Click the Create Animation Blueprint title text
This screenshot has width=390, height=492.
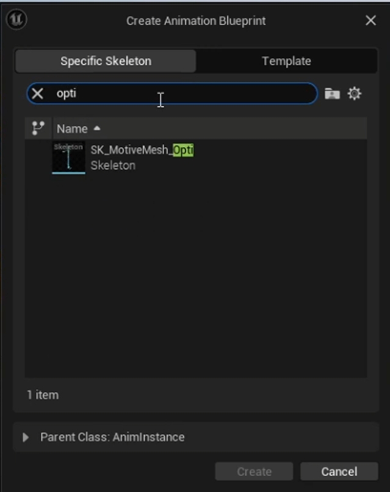[x=196, y=21]
